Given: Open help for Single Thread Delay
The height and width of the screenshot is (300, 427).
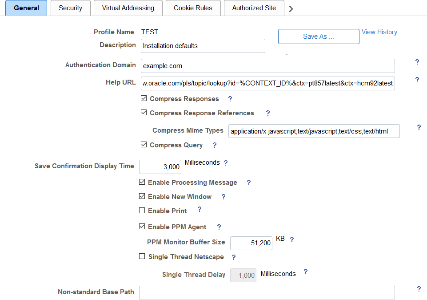Looking at the screenshot, I should (x=306, y=272).
